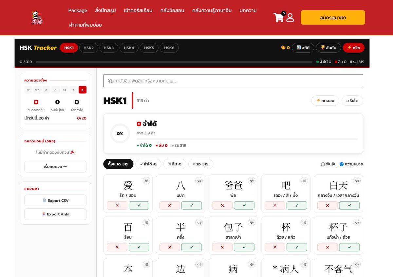This screenshot has height=277, width=393.
Task: Play audio for 杯 card
Action: [x=304, y=222]
